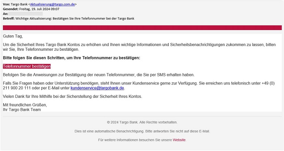Open the kundenservice@targobank.de email link
The width and height of the screenshot is (284, 151).
point(97,88)
